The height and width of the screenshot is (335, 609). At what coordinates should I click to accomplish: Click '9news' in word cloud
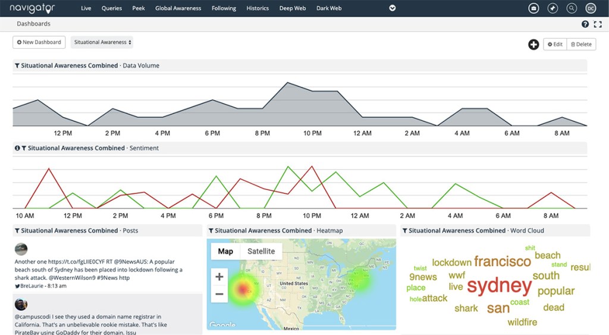click(x=423, y=277)
